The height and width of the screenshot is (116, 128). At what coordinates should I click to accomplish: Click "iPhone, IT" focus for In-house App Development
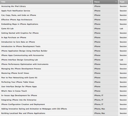[99, 95]
